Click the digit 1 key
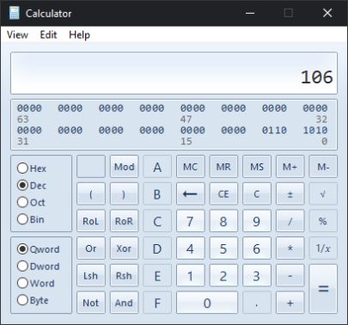Screen dimensions: 348x325 click(x=191, y=275)
